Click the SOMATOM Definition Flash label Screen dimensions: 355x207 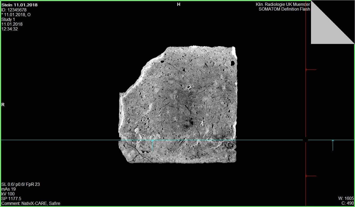284,9
